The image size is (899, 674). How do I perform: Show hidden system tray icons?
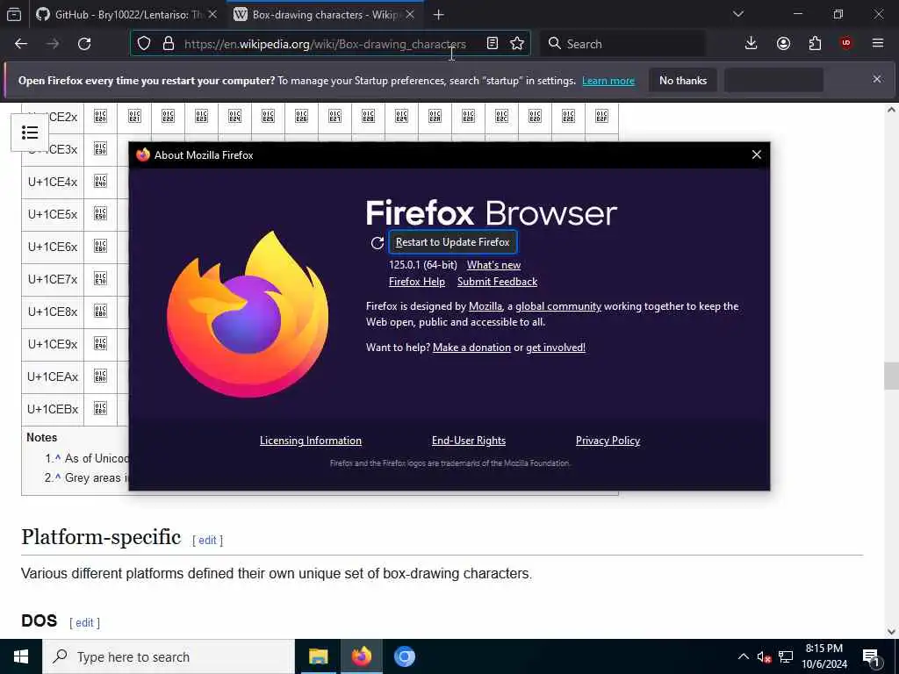743,656
